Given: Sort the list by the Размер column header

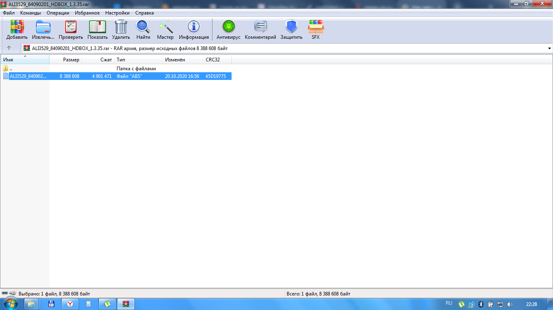Looking at the screenshot, I should click(66, 60).
